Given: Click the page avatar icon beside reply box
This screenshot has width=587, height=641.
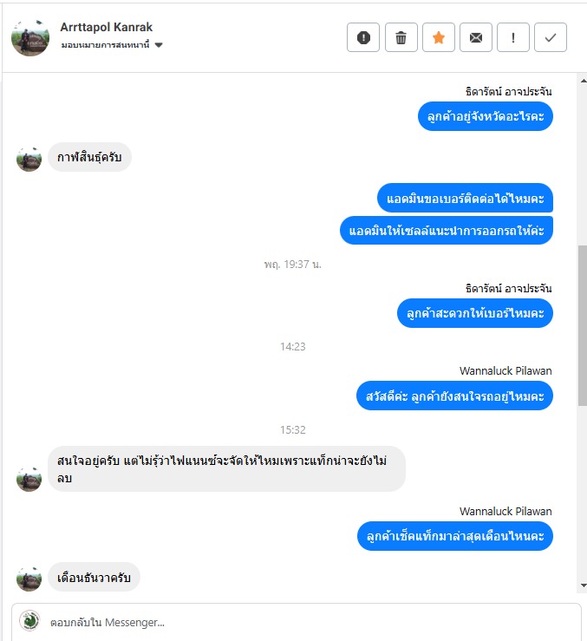Looking at the screenshot, I should point(29,620).
